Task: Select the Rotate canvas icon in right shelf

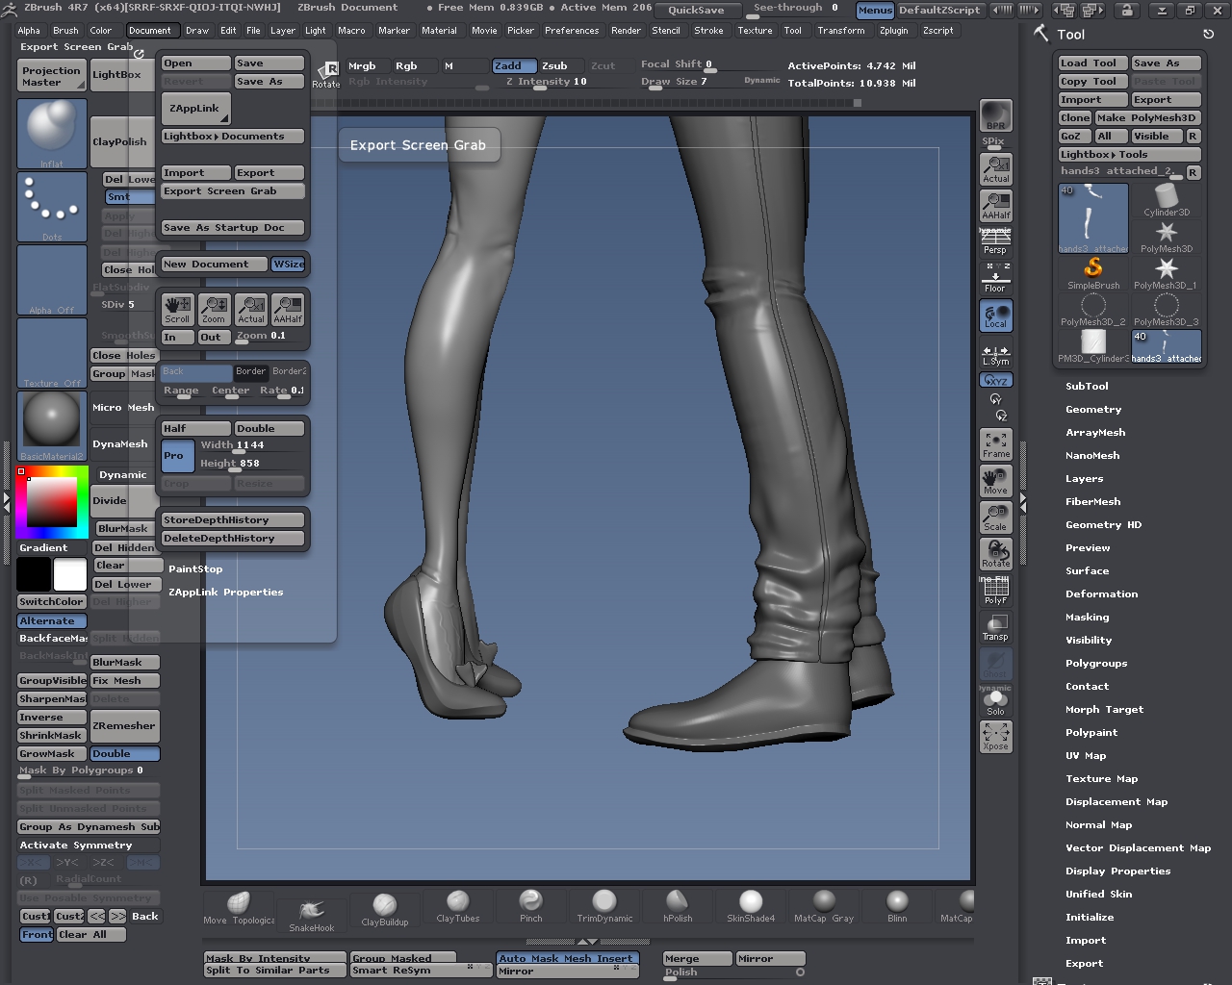Action: click(x=995, y=554)
